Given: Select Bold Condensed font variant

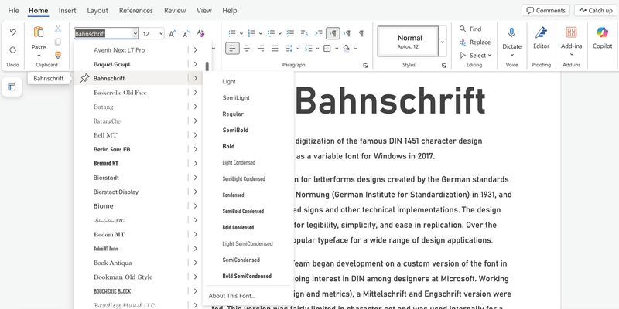Looking at the screenshot, I should pyautogui.click(x=238, y=227).
